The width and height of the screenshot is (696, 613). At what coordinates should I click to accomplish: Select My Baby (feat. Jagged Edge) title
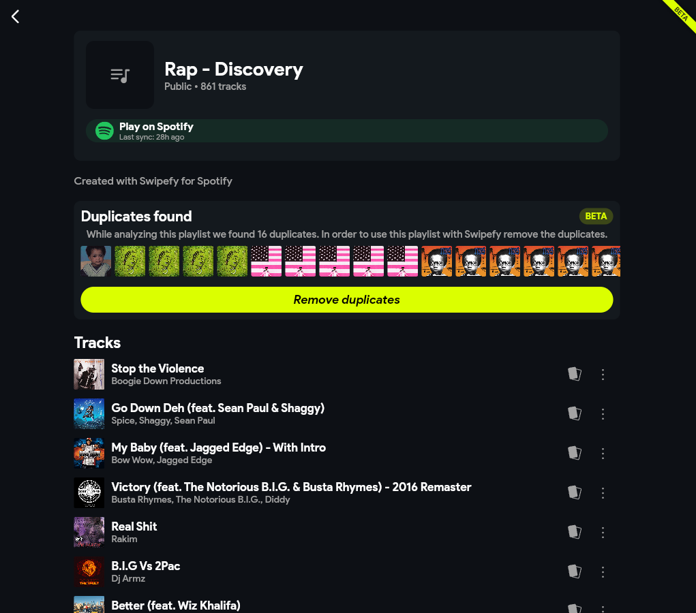[x=218, y=447]
